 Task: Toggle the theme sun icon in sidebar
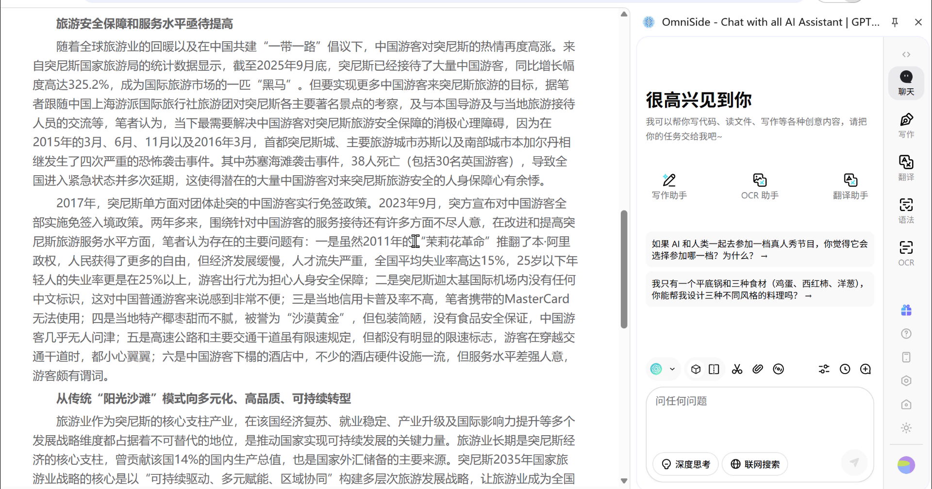coord(906,428)
